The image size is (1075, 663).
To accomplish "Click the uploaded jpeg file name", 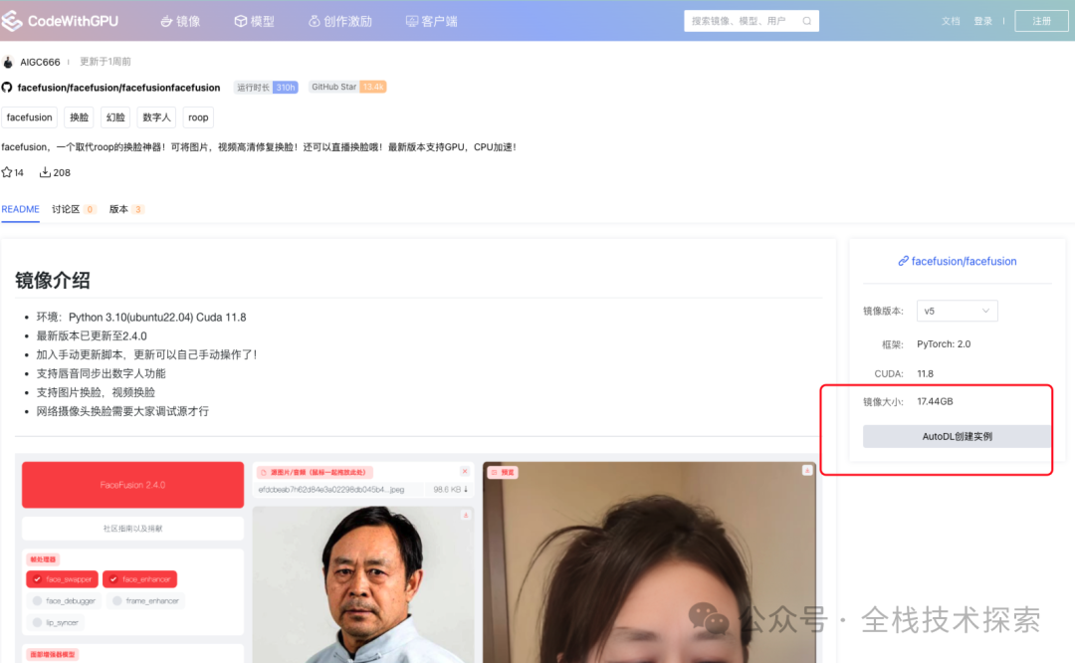I will 331,490.
